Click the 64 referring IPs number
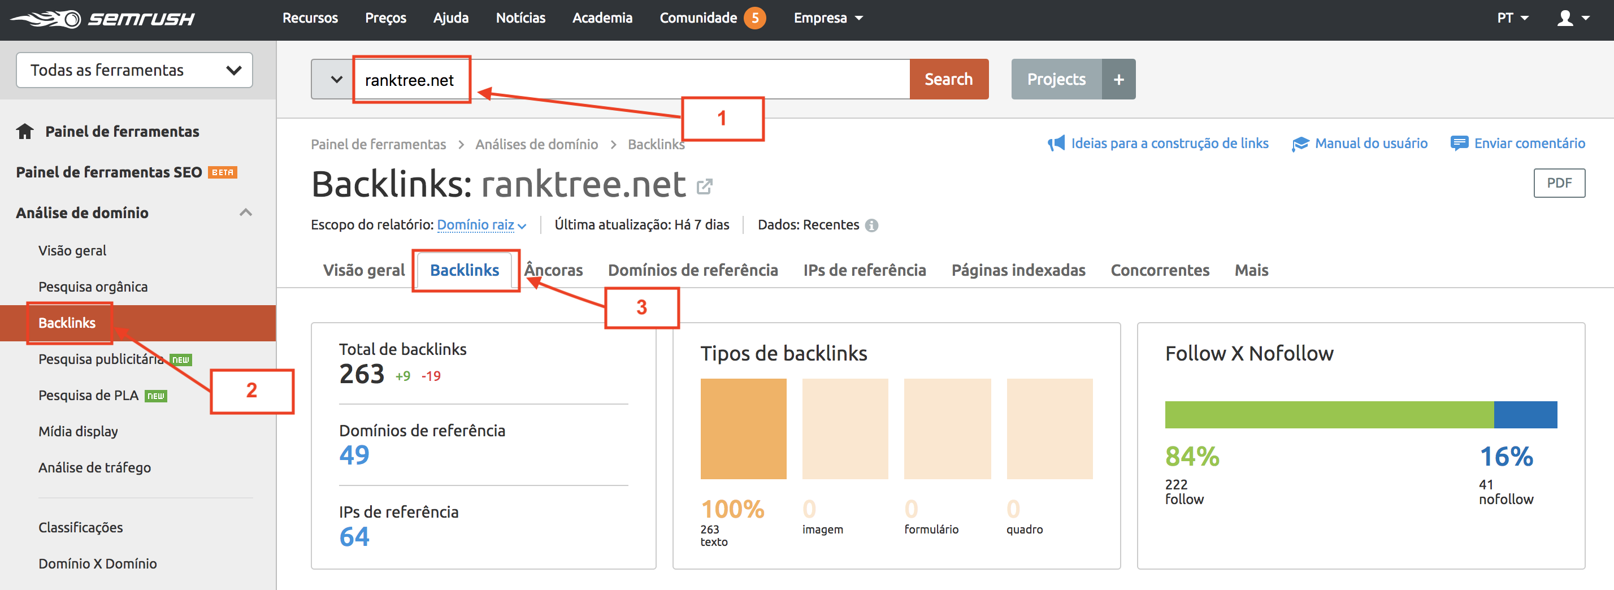1614x590 pixels. click(354, 537)
